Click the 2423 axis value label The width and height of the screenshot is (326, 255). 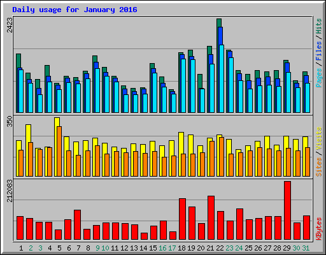coord(10,25)
